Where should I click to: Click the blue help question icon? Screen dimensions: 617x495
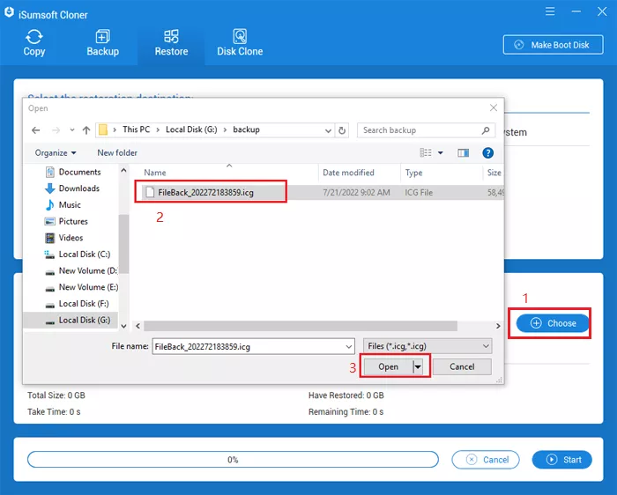pos(487,153)
